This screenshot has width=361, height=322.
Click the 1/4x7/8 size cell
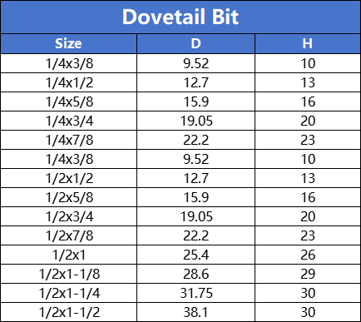(x=68, y=140)
